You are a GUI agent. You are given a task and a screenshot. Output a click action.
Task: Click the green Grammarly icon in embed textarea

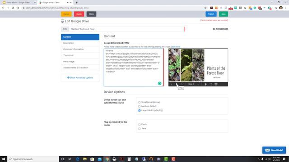pos(159,83)
